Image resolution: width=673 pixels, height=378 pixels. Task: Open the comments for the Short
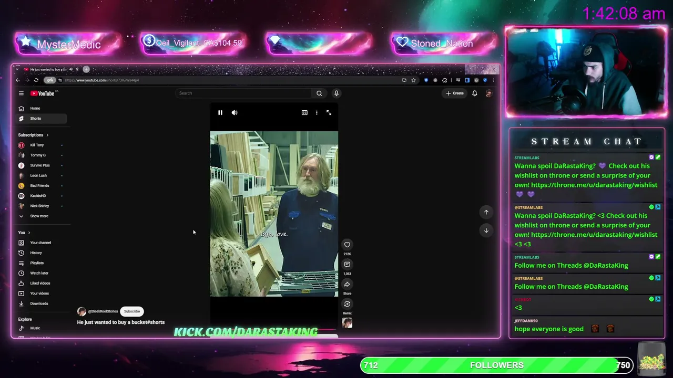[347, 265]
